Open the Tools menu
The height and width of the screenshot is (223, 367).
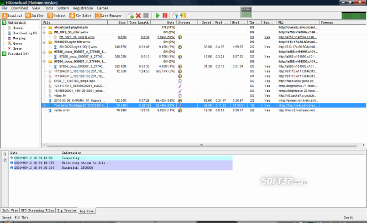coord(49,8)
